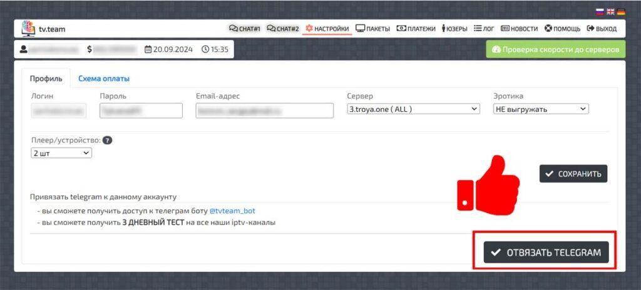Click the ОТВЯЗАТЬ TELEGRAM button
The width and height of the screenshot is (641, 290).
pos(546,252)
